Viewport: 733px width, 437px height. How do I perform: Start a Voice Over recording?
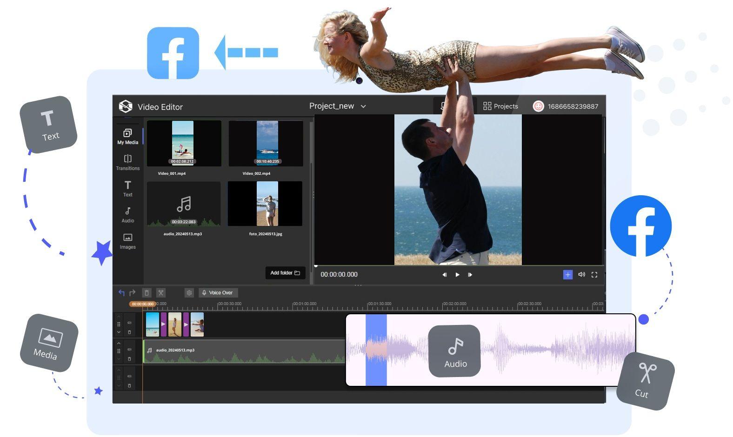(x=218, y=292)
